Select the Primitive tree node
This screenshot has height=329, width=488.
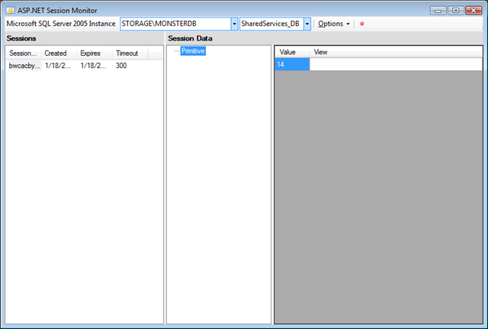pos(193,51)
